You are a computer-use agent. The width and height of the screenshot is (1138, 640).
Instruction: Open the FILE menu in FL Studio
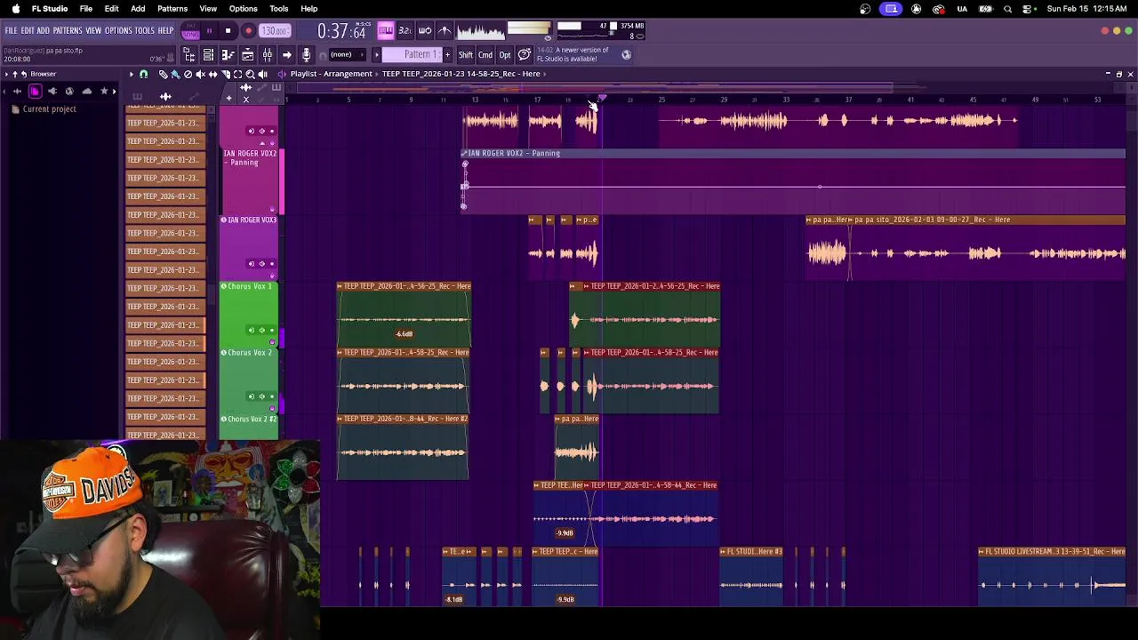click(x=11, y=31)
